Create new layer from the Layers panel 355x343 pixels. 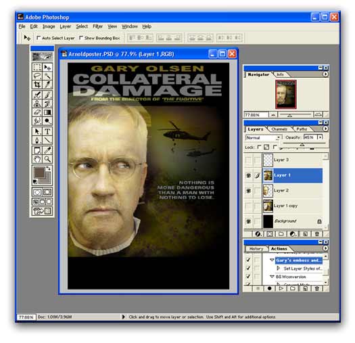coord(305,233)
